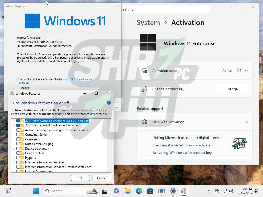Select the Windows Features taskbar icon

pyautogui.click(x=184, y=191)
